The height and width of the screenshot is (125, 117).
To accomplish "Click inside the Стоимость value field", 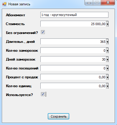I will click(73, 24).
